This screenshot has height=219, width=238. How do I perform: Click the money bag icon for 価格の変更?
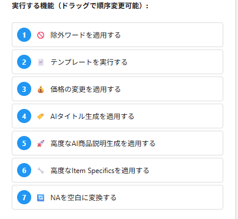click(x=41, y=89)
